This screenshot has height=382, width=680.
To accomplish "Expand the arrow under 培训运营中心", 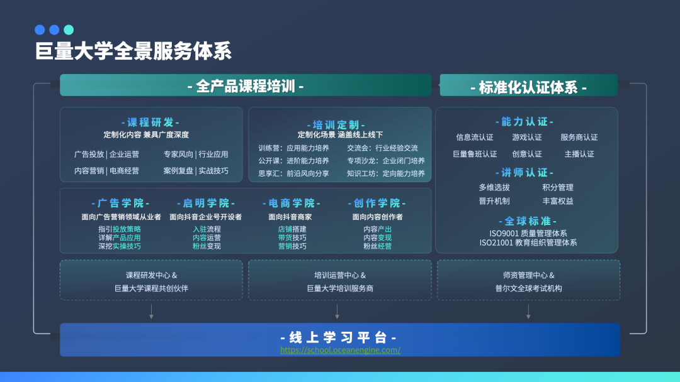I will tap(339, 312).
